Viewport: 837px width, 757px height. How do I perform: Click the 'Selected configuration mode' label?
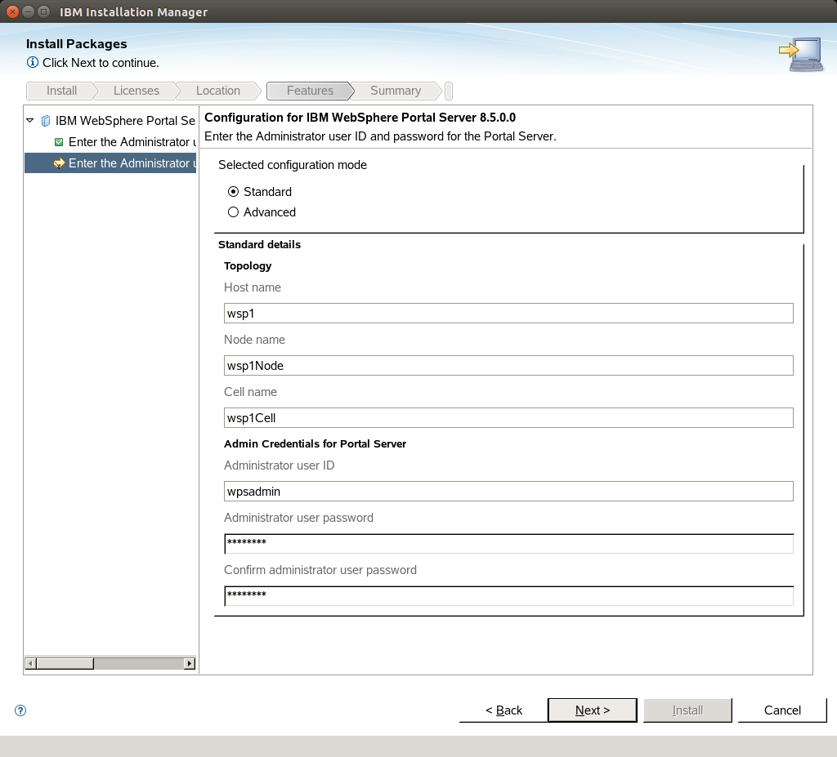(x=293, y=165)
